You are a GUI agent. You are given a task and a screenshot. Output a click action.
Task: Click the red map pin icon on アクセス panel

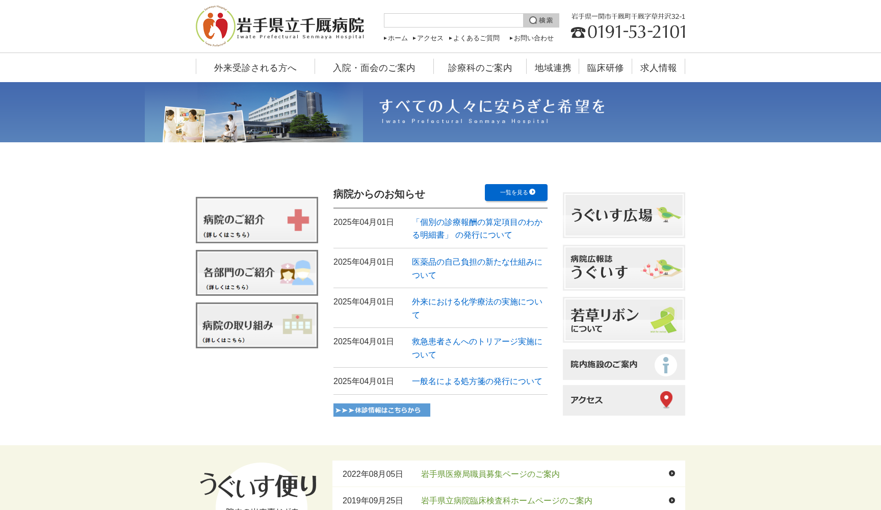(666, 400)
